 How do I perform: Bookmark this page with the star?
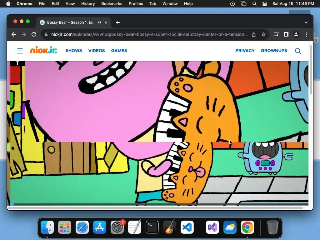tap(264, 34)
